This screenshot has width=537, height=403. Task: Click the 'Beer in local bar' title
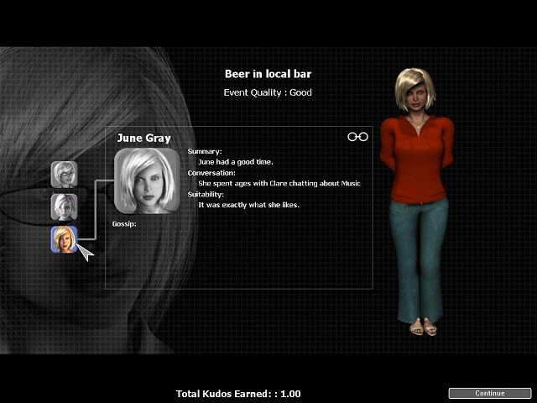(268, 74)
